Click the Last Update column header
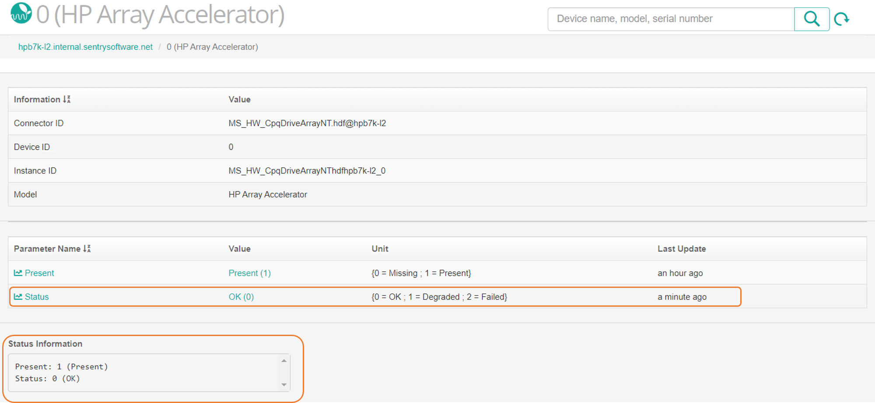 [681, 249]
